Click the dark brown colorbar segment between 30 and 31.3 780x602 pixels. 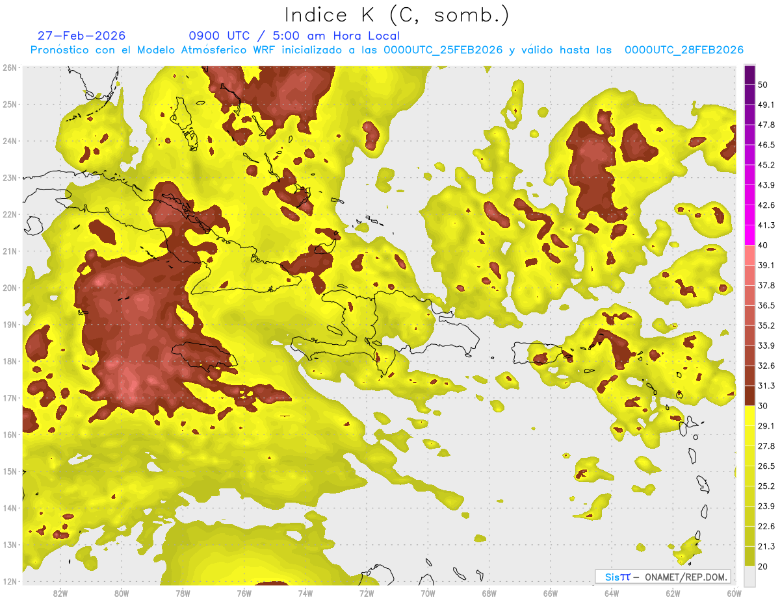(749, 395)
